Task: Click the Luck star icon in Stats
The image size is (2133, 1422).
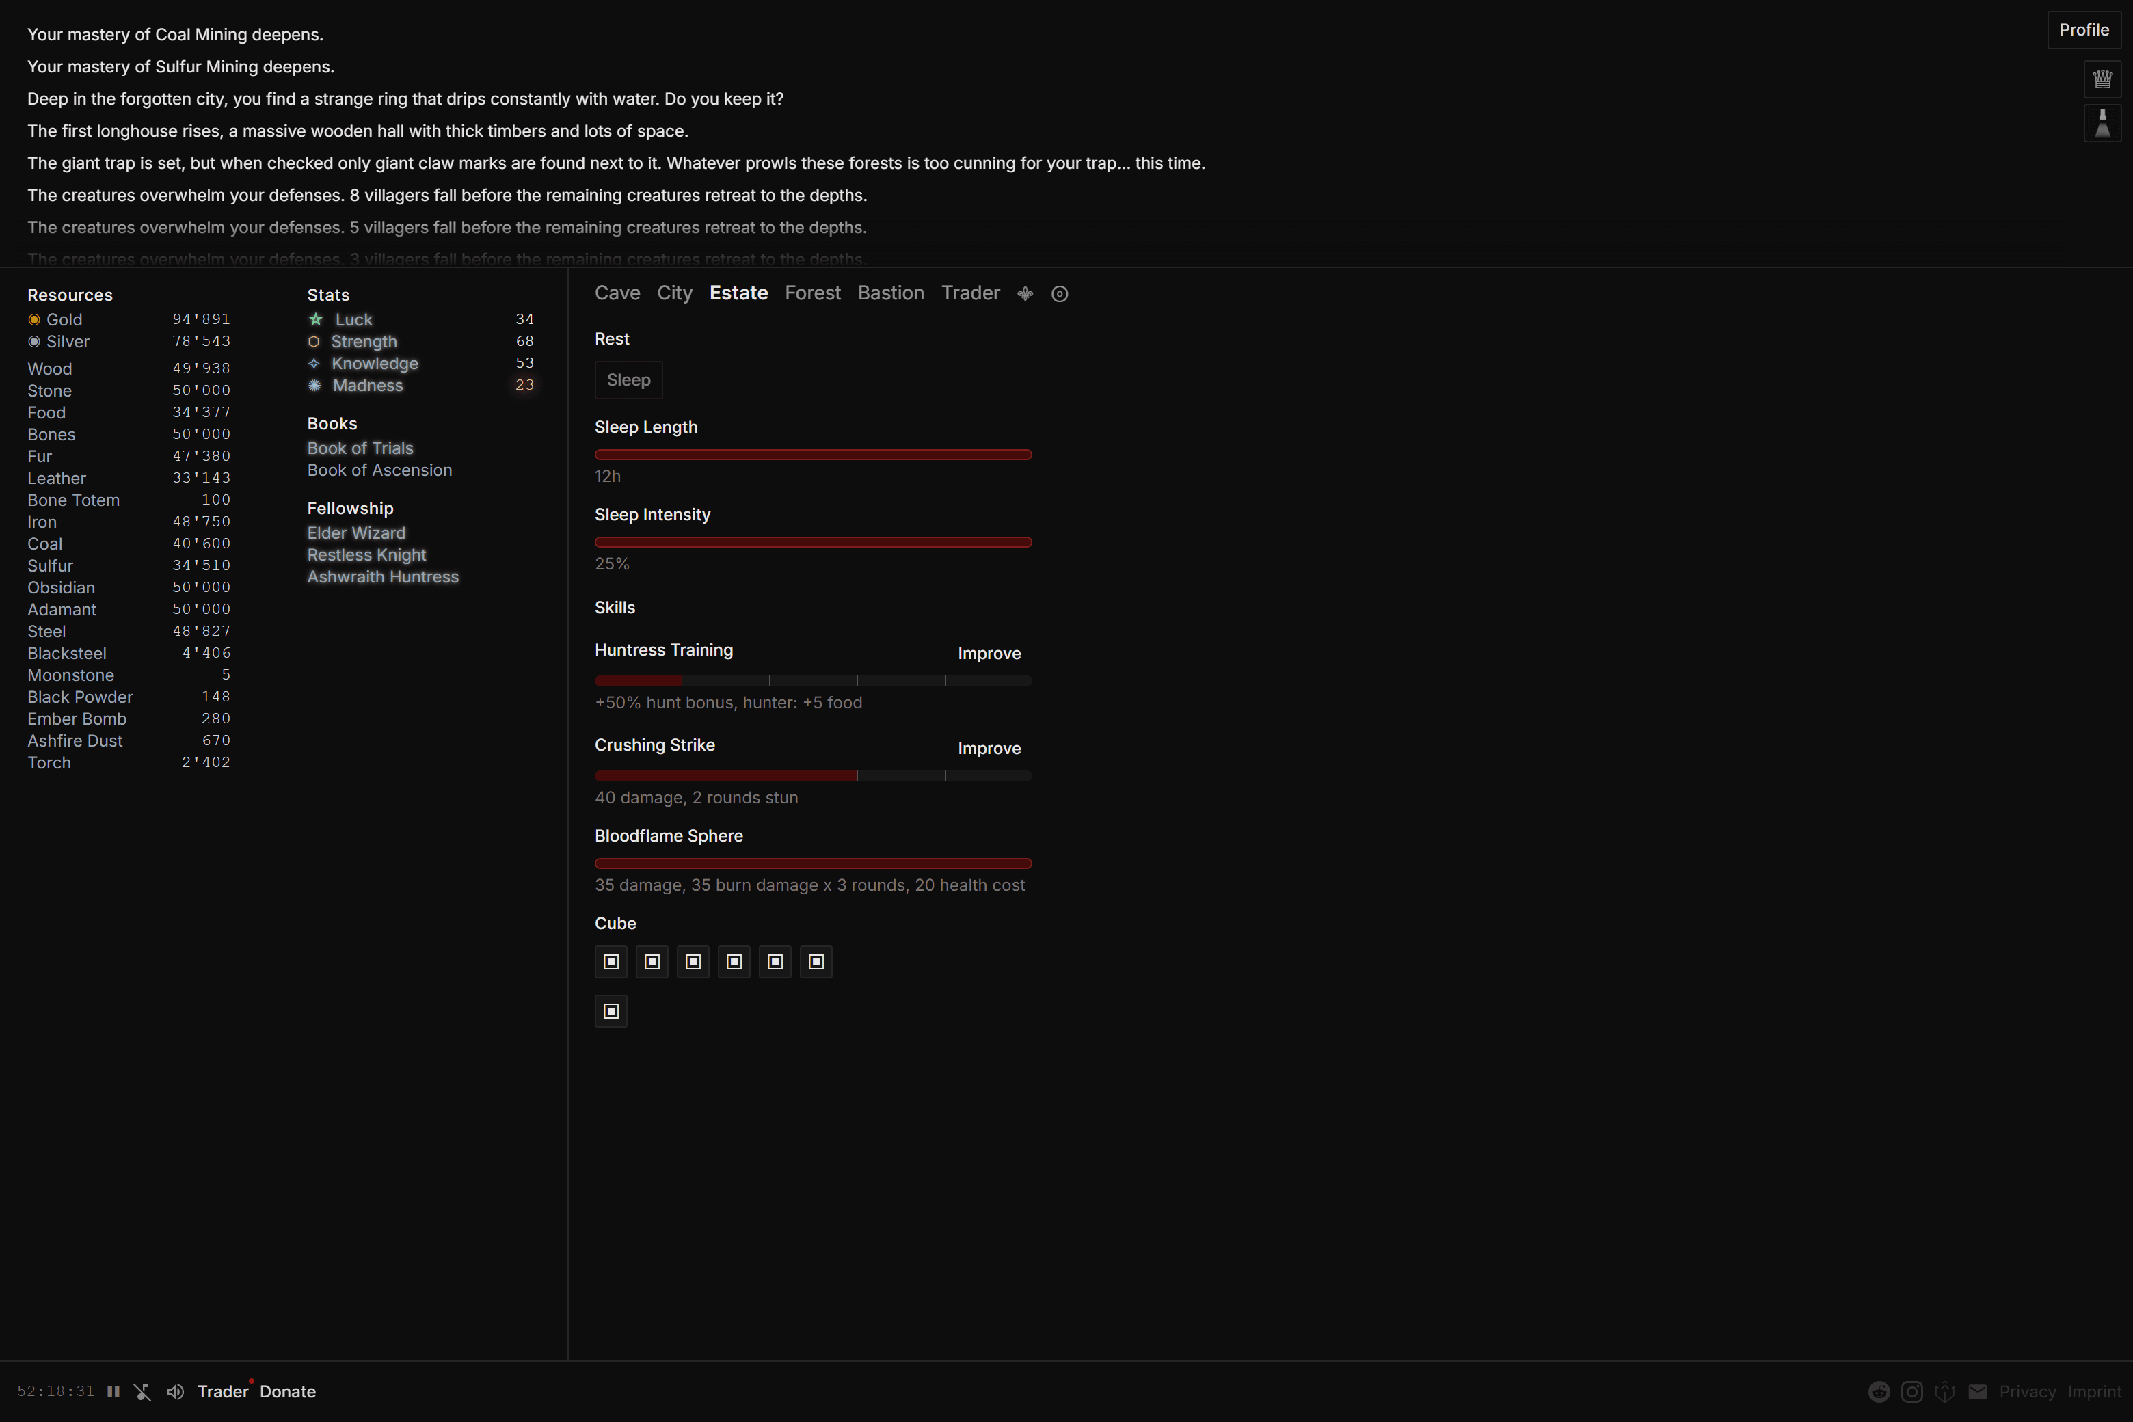Action: coord(314,319)
